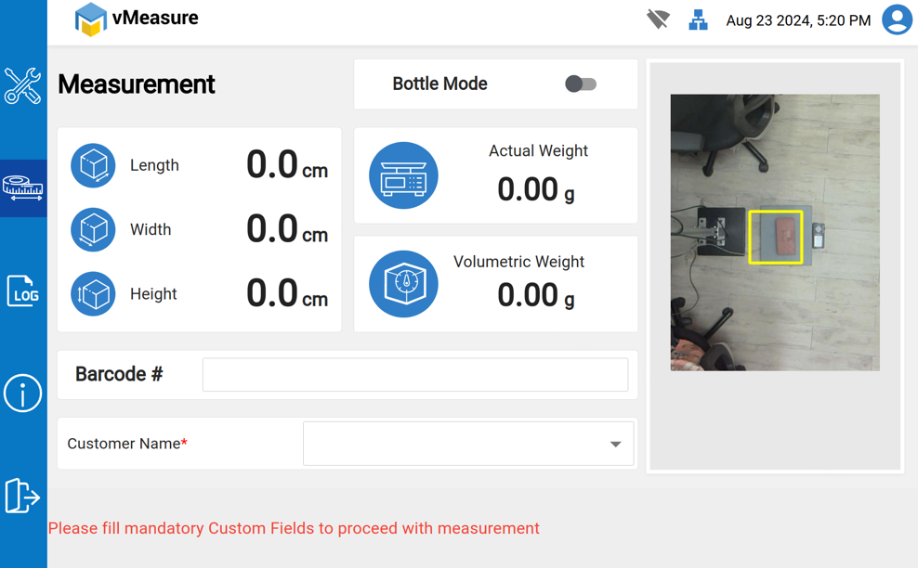
Task: Expand the Customer Name dropdown arrow
Action: [615, 445]
